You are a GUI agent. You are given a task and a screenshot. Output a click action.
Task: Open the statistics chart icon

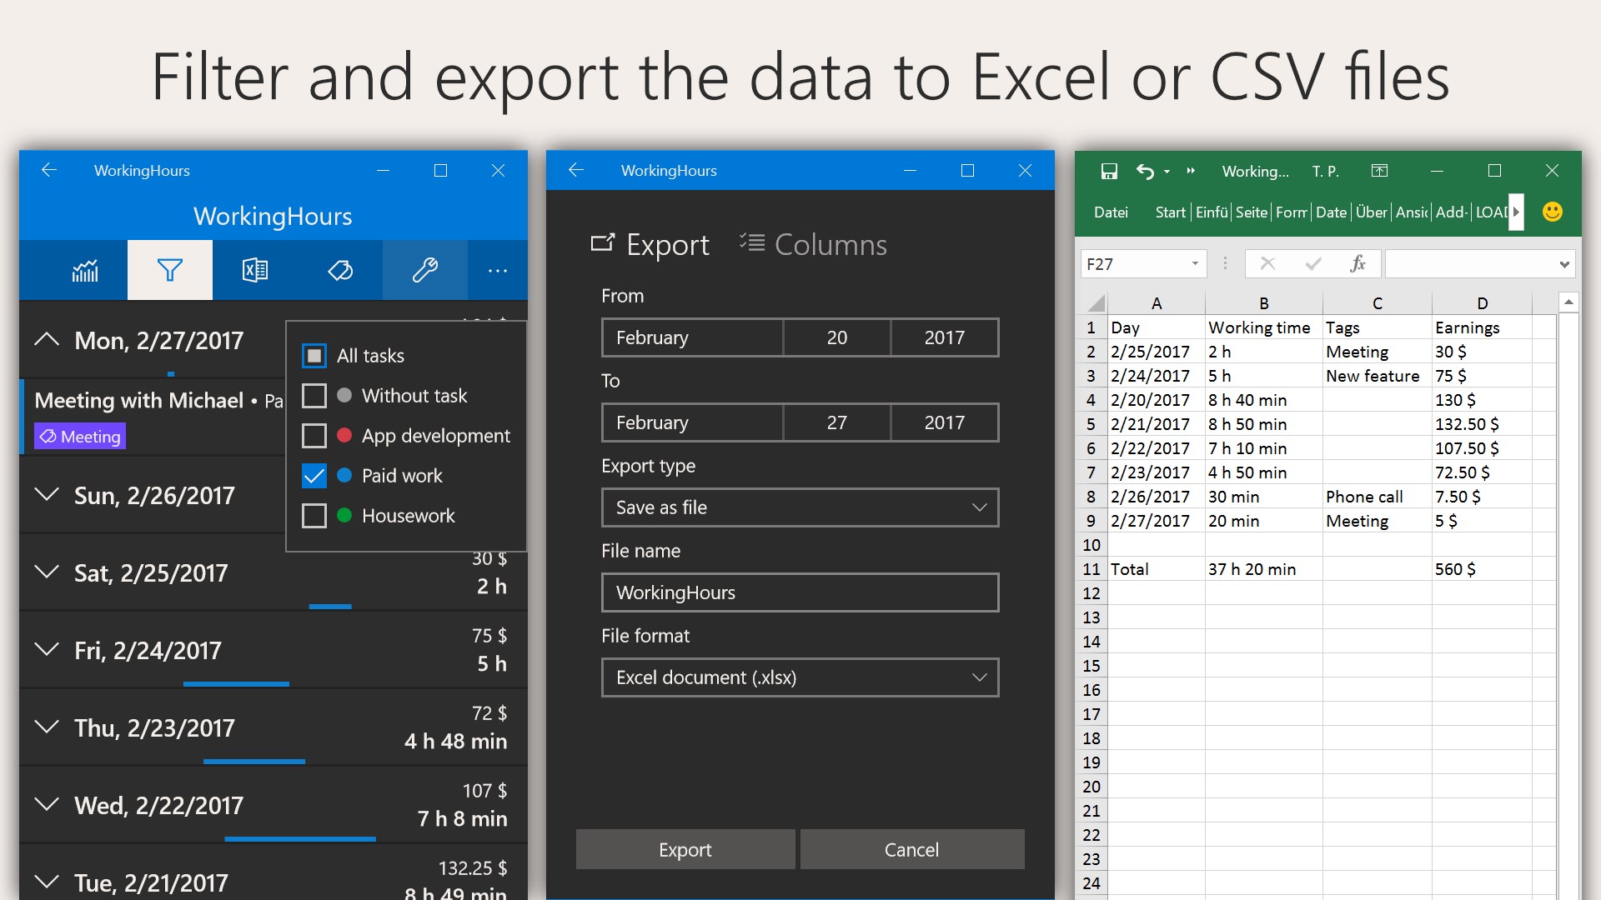(85, 270)
